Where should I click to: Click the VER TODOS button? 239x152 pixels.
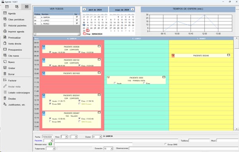pyautogui.click(x=57, y=9)
